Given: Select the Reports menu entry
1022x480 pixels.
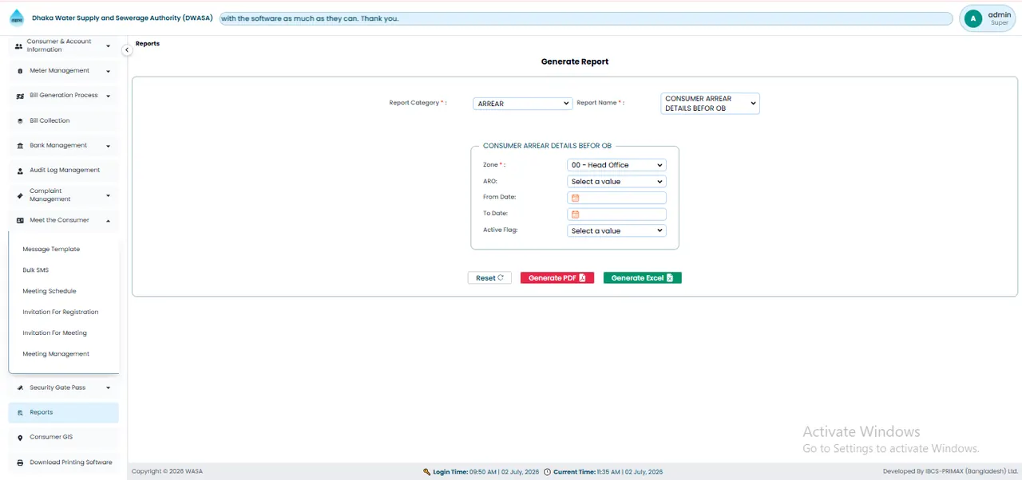Looking at the screenshot, I should [x=63, y=413].
